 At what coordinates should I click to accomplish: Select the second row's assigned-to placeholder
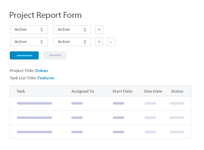pyautogui.click(x=77, y=118)
